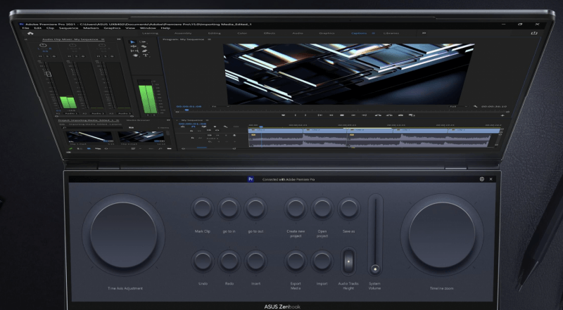Click Mark In in the Program monitor transport
The width and height of the screenshot is (563, 310).
(x=296, y=115)
